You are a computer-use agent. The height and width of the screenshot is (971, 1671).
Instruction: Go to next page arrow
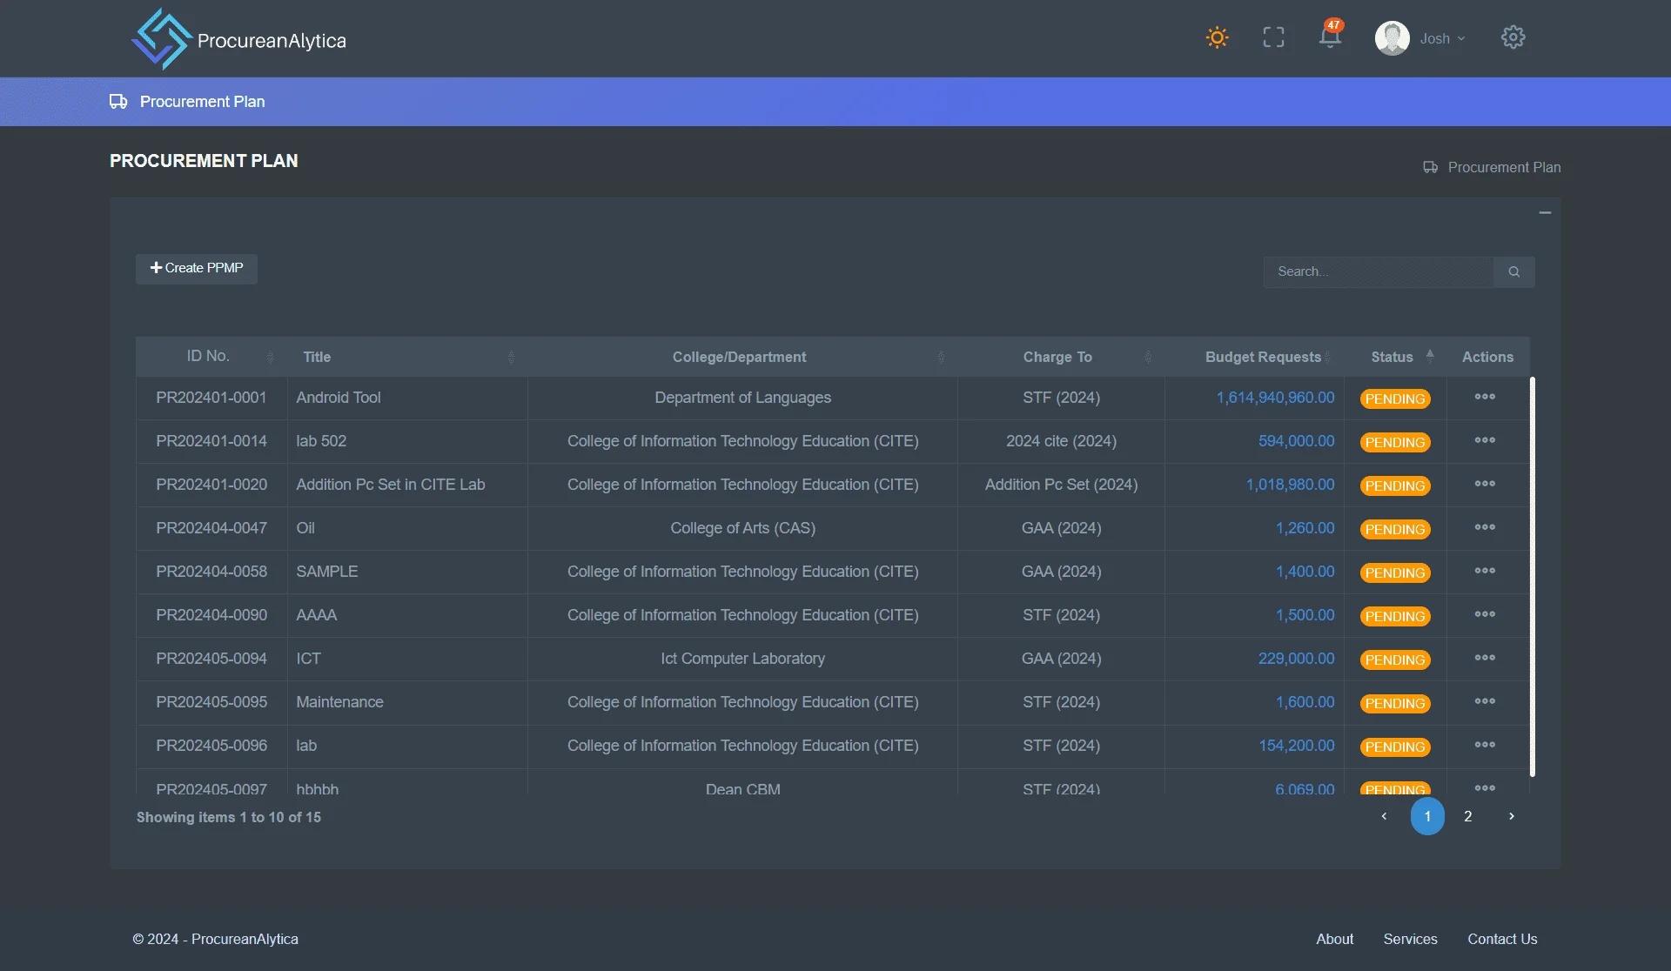pos(1512,816)
